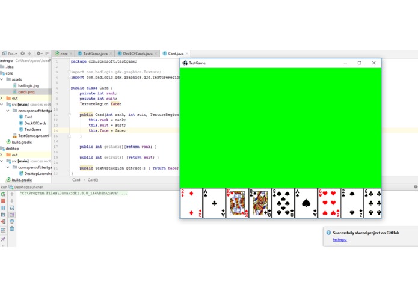Switch to the TestGame.java tab
The width and height of the screenshot is (418, 297).
click(95, 54)
